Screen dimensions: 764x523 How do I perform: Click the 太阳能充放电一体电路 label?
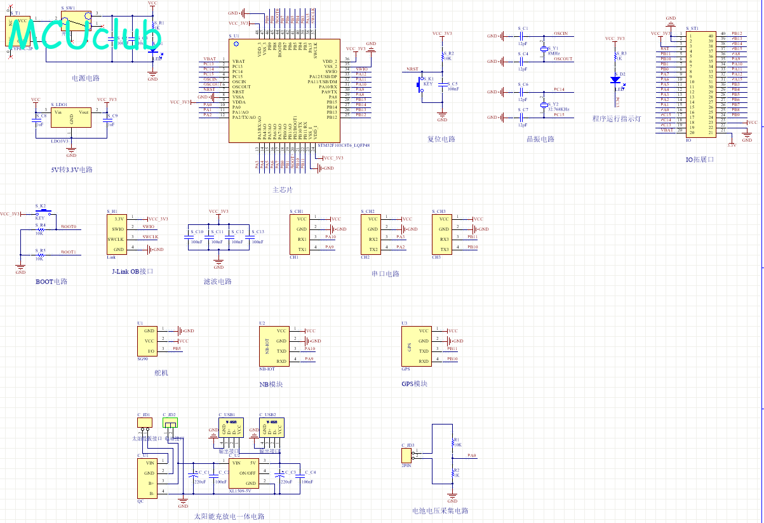click(229, 517)
